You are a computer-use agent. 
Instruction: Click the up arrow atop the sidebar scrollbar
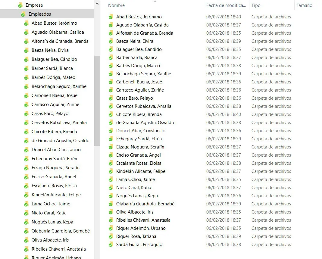pos(97,3)
